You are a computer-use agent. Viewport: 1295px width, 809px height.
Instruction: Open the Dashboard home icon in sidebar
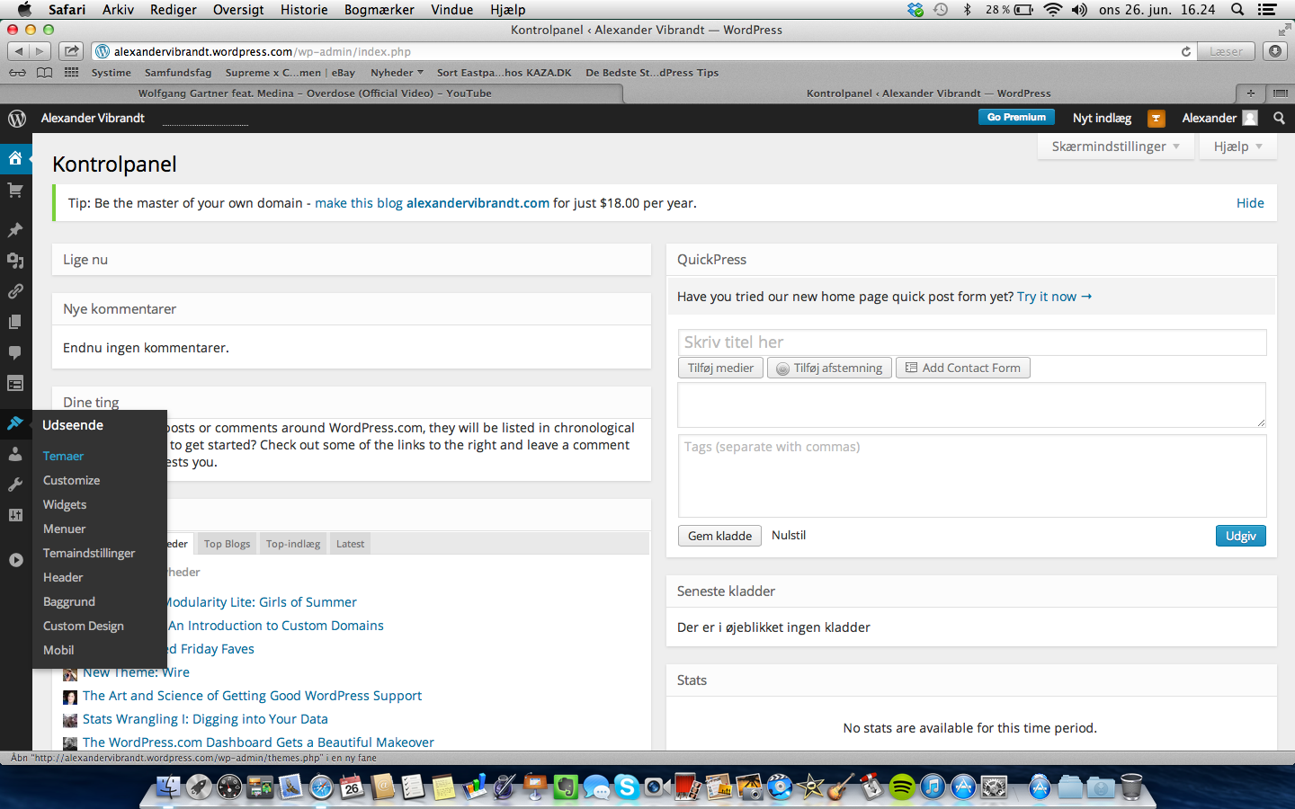click(15, 158)
